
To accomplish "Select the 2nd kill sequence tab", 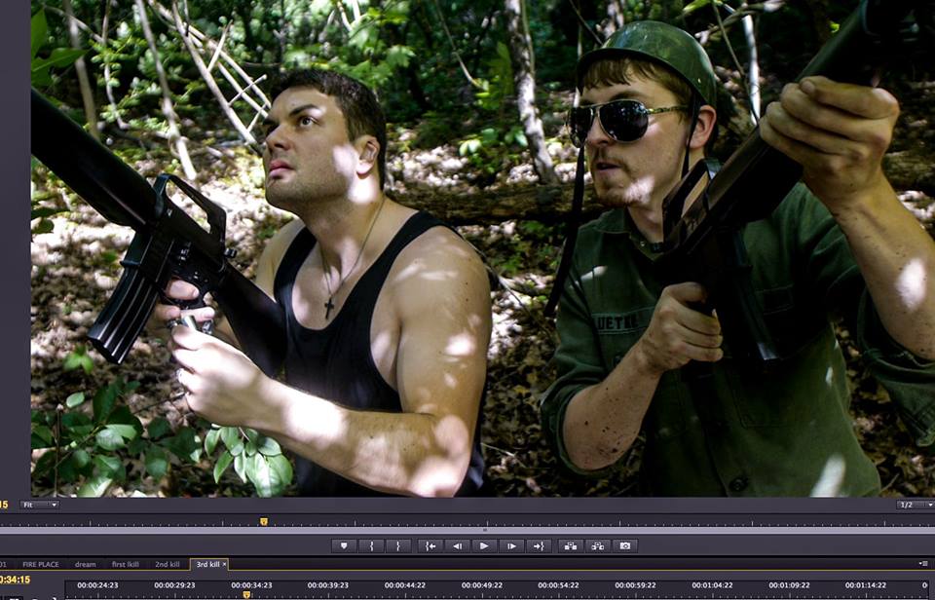I will tap(168, 564).
